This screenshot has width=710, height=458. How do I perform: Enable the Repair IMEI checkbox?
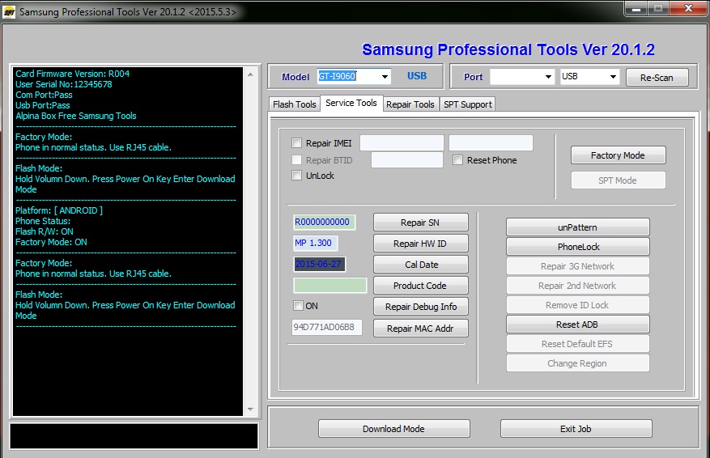click(296, 143)
